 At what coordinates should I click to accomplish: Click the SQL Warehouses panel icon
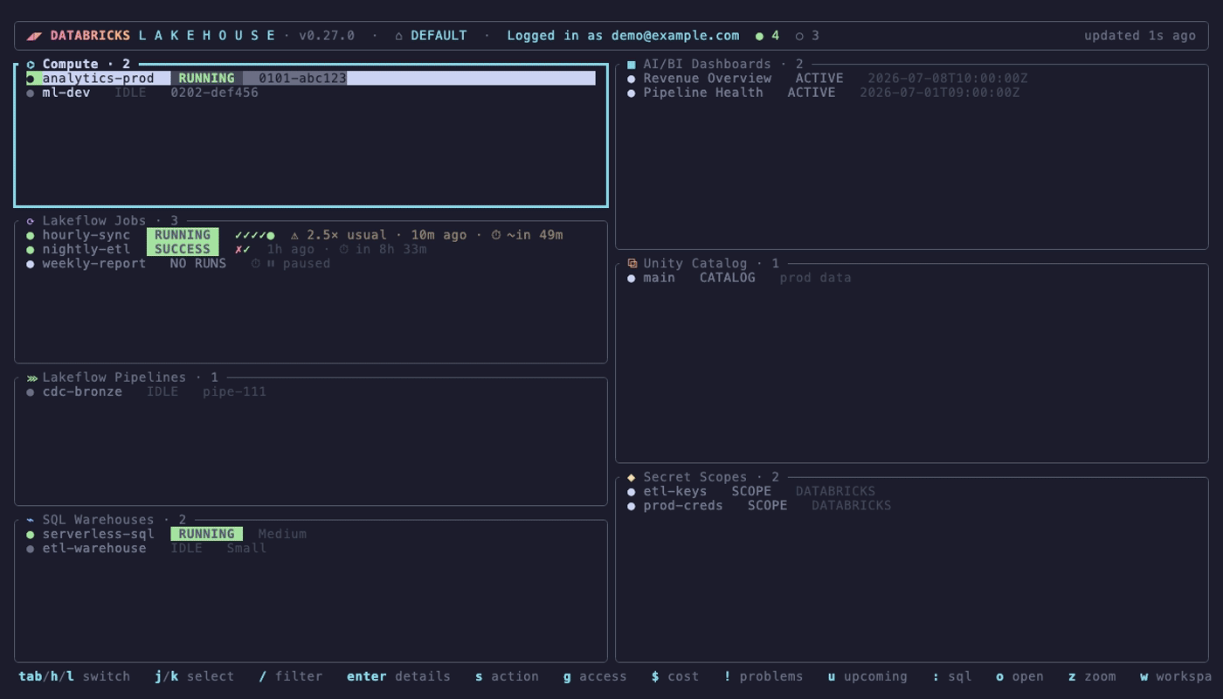coord(31,520)
